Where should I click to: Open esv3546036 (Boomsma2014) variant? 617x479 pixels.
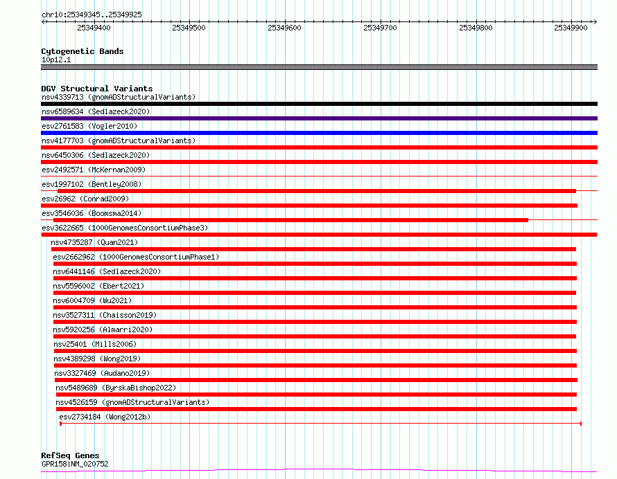(92, 213)
